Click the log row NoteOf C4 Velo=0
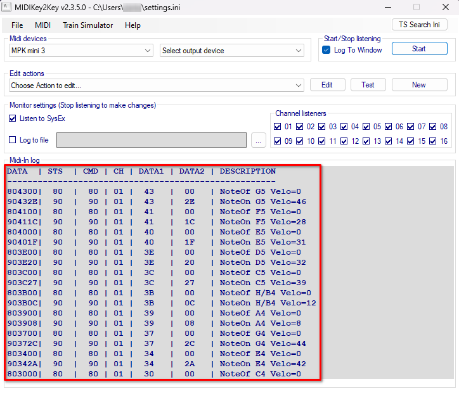 click(x=154, y=374)
